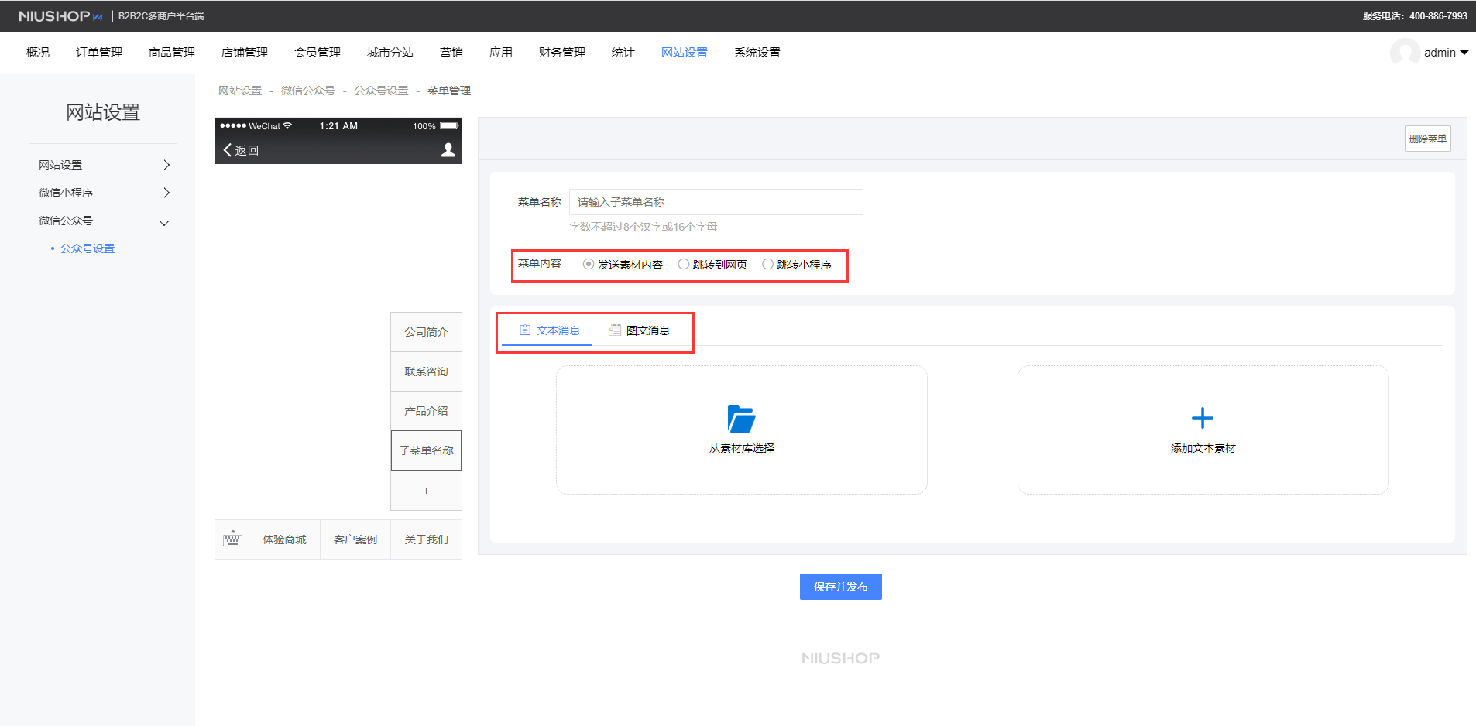Select 公众号设置 in sidebar
The width and height of the screenshot is (1476, 726).
[x=88, y=248]
